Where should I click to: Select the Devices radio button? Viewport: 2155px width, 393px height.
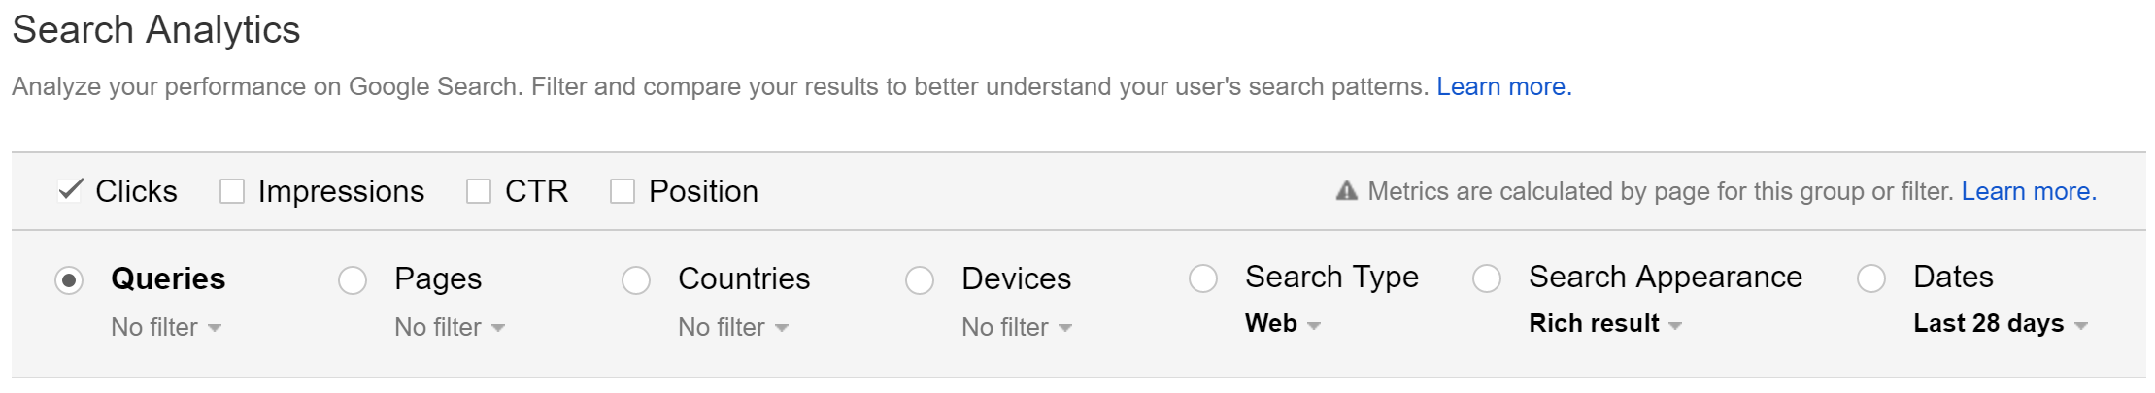click(920, 280)
